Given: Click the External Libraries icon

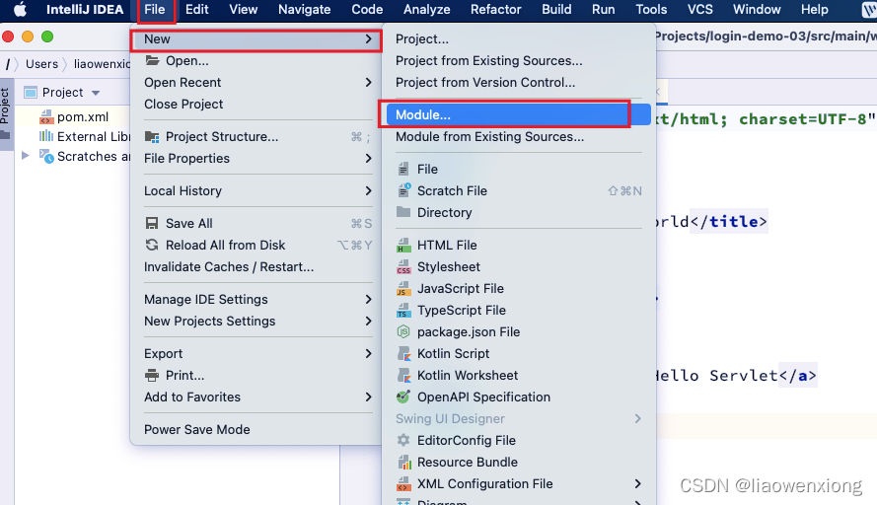Looking at the screenshot, I should tap(45, 136).
